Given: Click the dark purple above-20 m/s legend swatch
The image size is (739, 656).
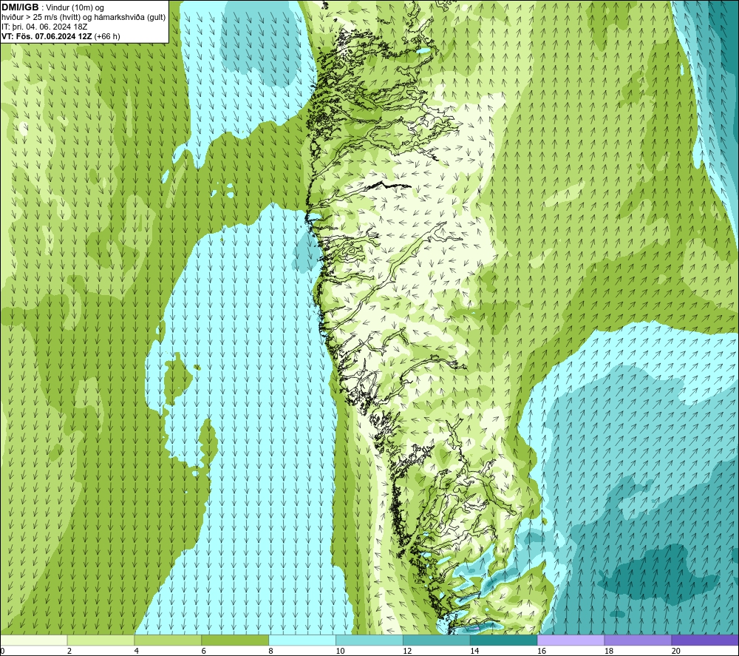Looking at the screenshot, I should (x=704, y=640).
